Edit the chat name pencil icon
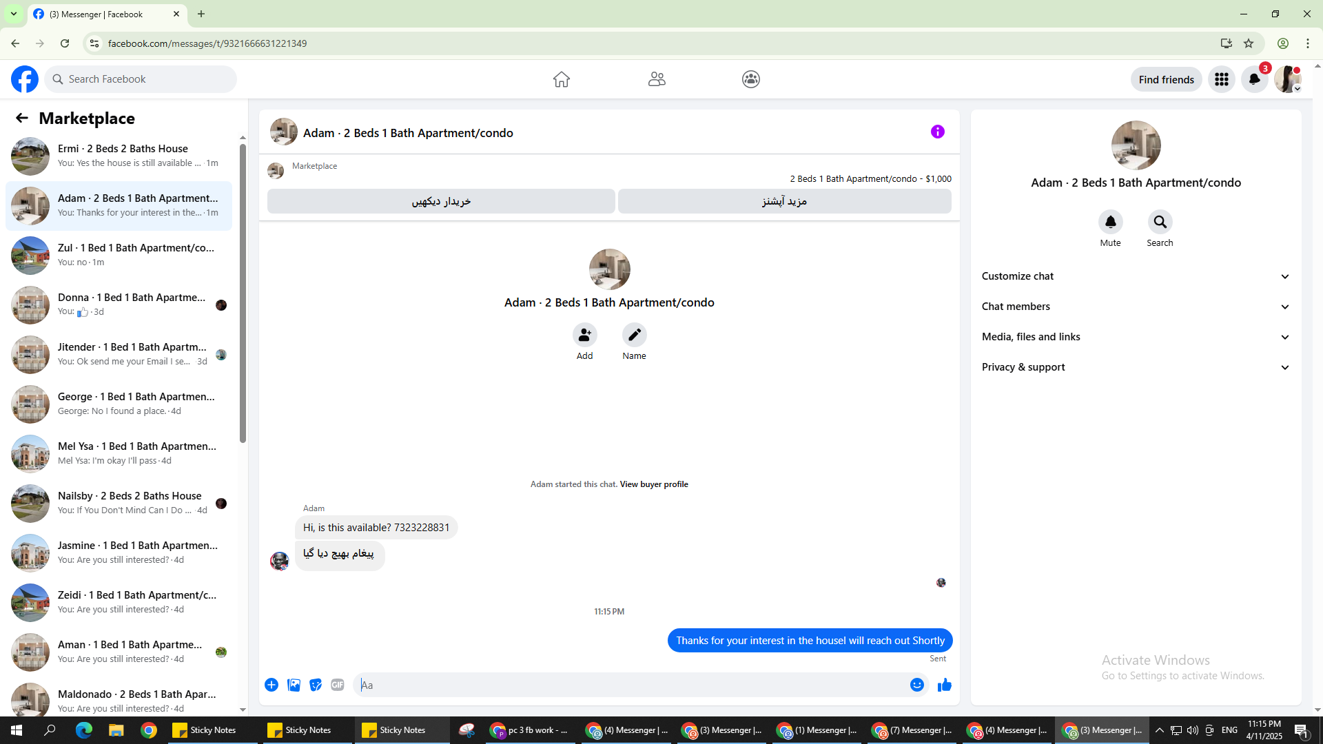Viewport: 1323px width, 744px height. point(635,335)
